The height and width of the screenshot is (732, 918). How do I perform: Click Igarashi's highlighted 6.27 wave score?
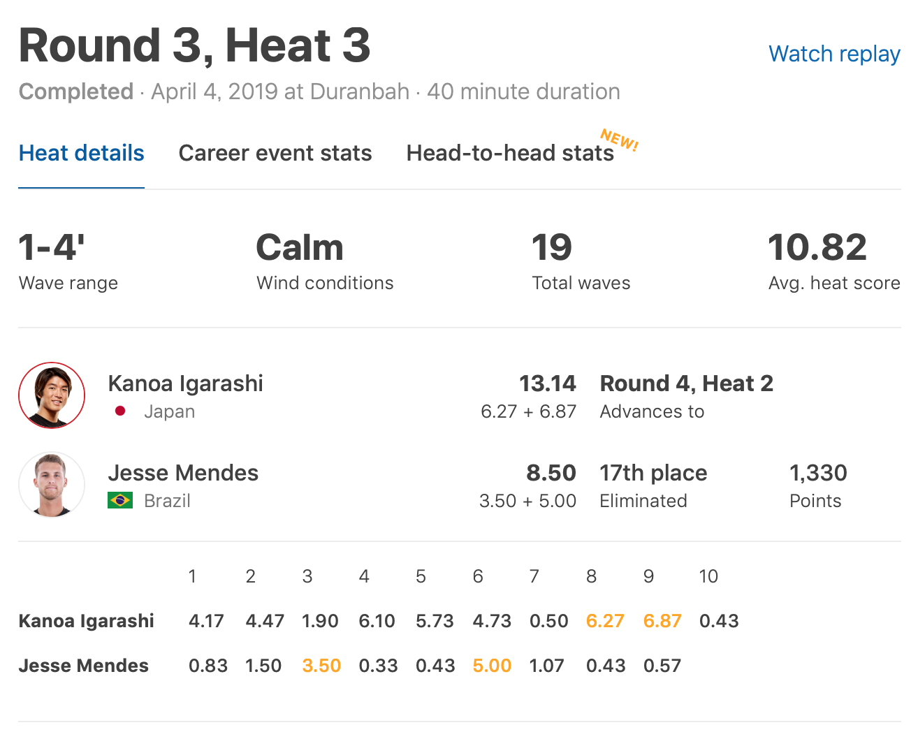click(605, 621)
